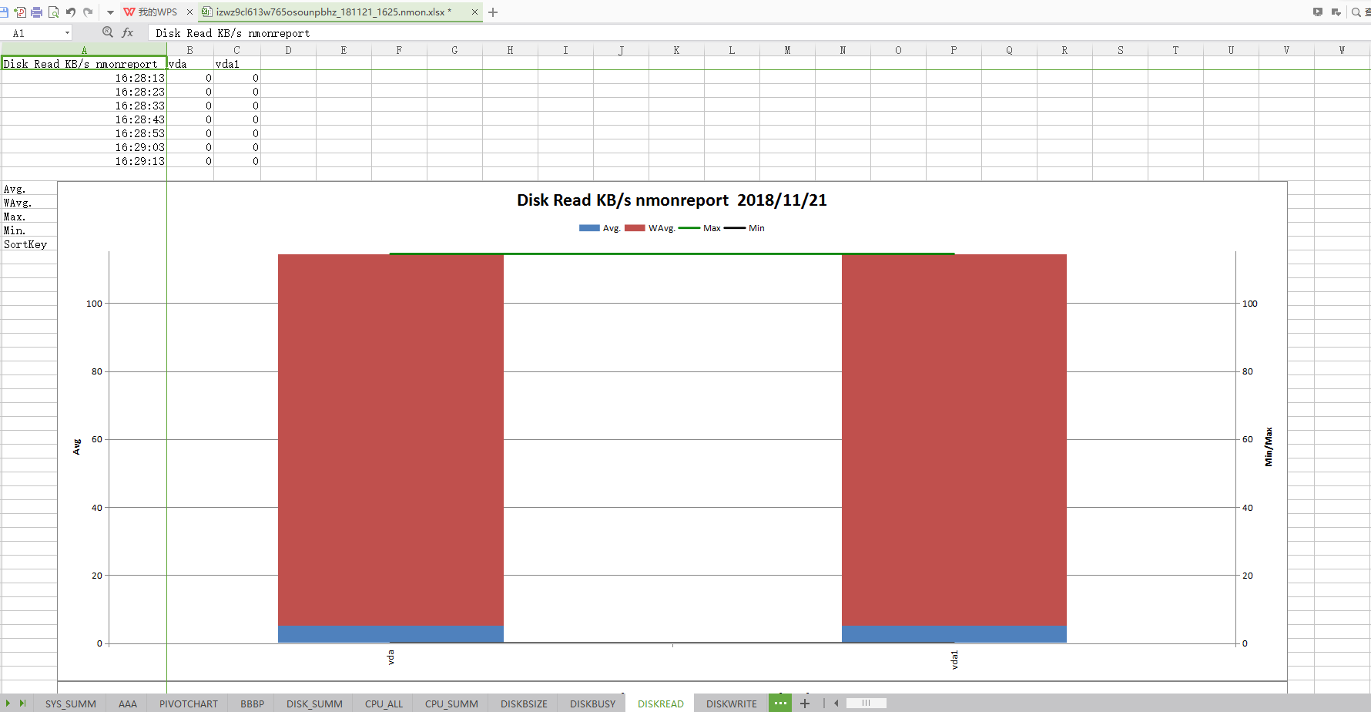Select cell A1 'Disk Read KB/s nmonreport'
1371x712 pixels.
(x=84, y=64)
